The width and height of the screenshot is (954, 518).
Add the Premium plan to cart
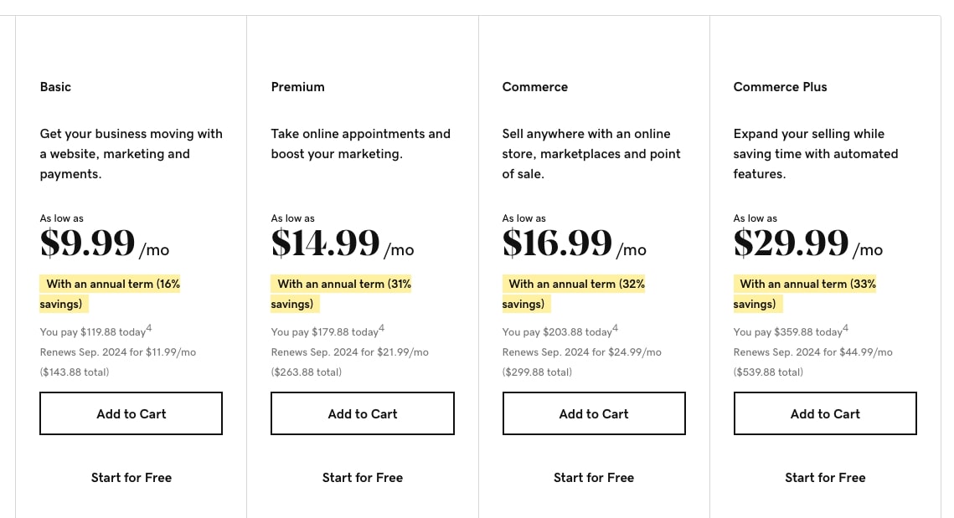(x=363, y=413)
